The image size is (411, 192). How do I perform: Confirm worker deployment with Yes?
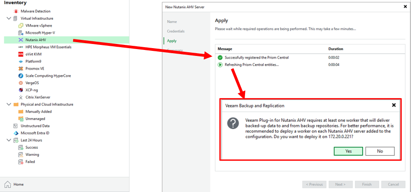click(x=348, y=151)
